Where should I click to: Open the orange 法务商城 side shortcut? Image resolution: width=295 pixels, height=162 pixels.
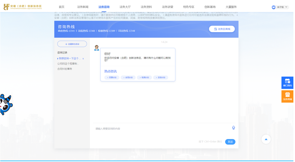[x=287, y=97]
